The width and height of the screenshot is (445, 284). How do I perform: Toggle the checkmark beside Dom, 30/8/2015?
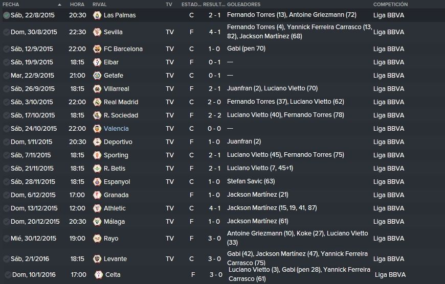tap(6, 32)
